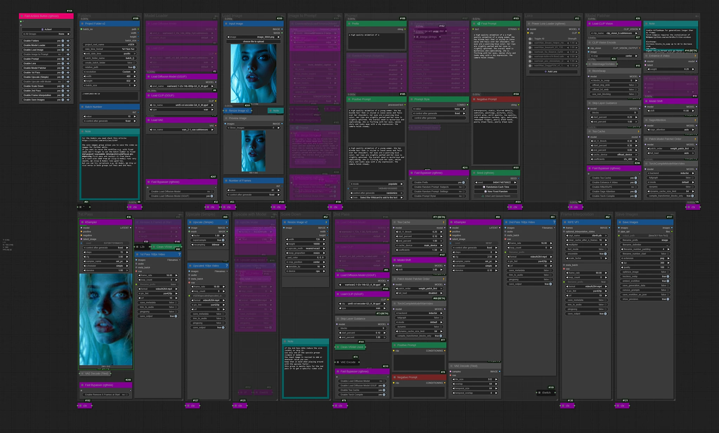This screenshot has height=433, width=719.
Task: Open unet_name dropdown in Load Diffusion Model (GGUF)
Action: coord(182,86)
